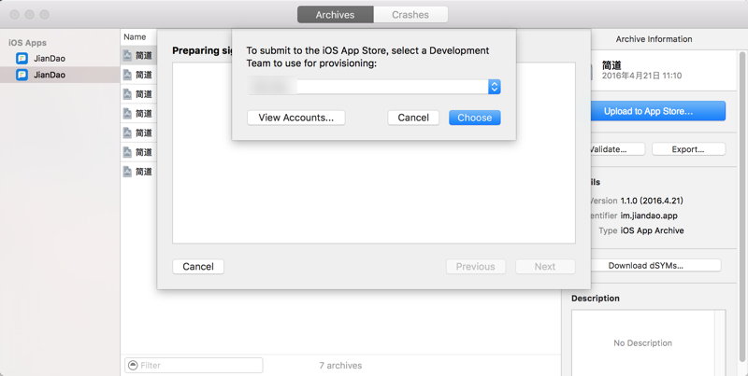Open View Accounts
748x376 pixels.
[296, 118]
